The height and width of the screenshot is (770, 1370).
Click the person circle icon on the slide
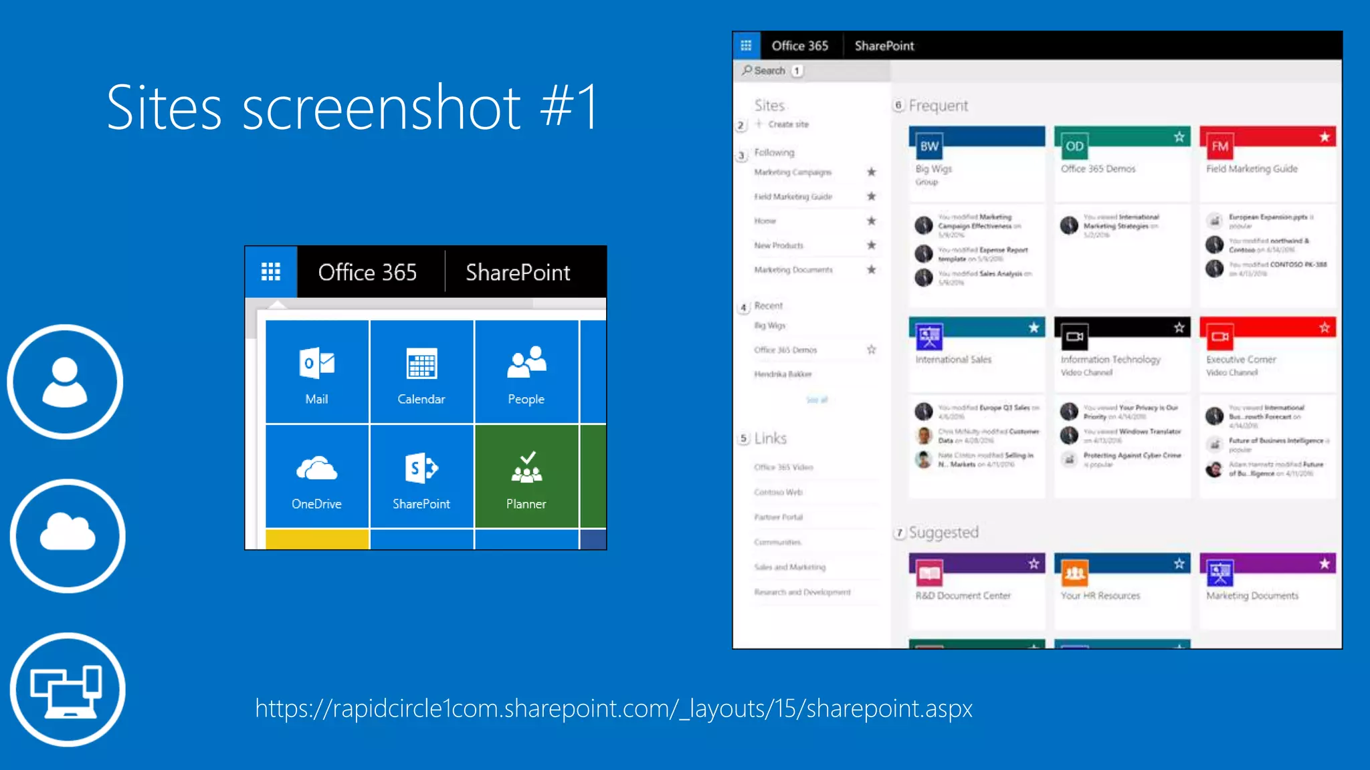coord(65,382)
